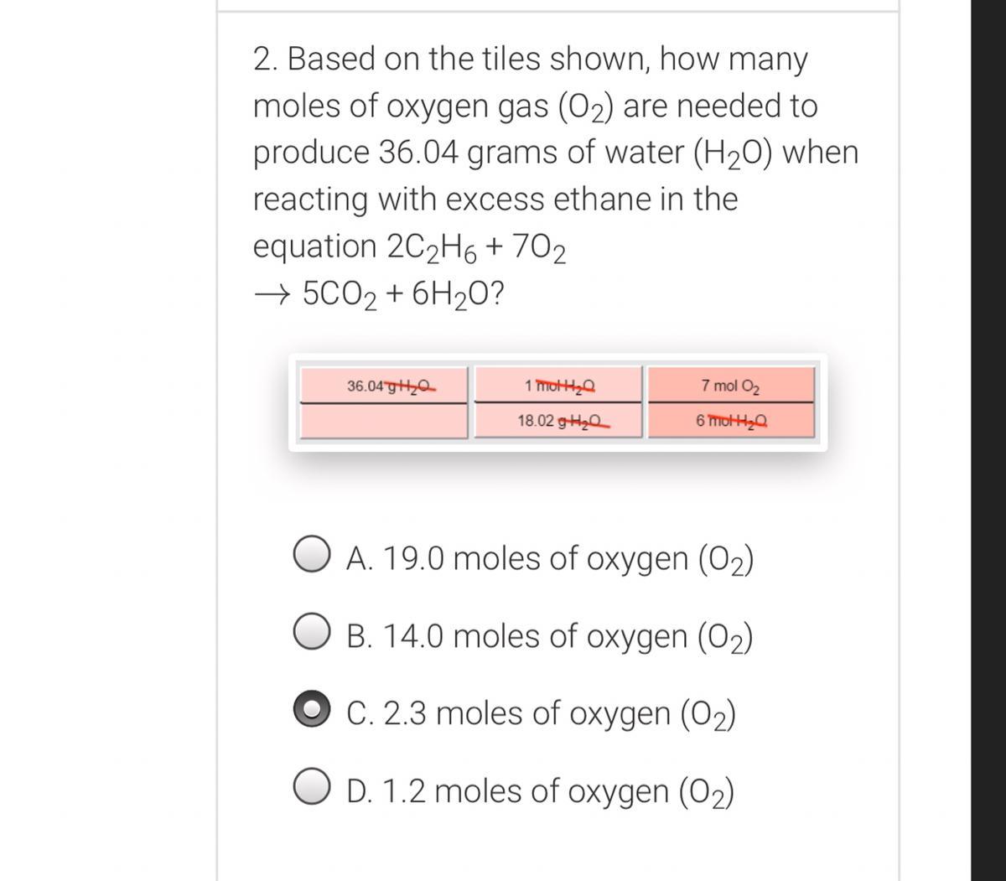Choose the radio button for option B

311,636
